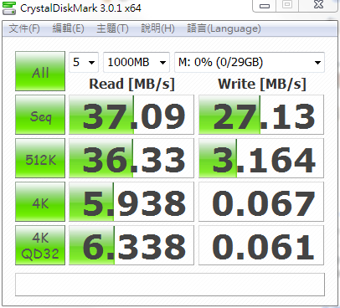The height and width of the screenshot is (308, 340).
Task: Select the 4K write value 0.067
Action: (x=261, y=202)
